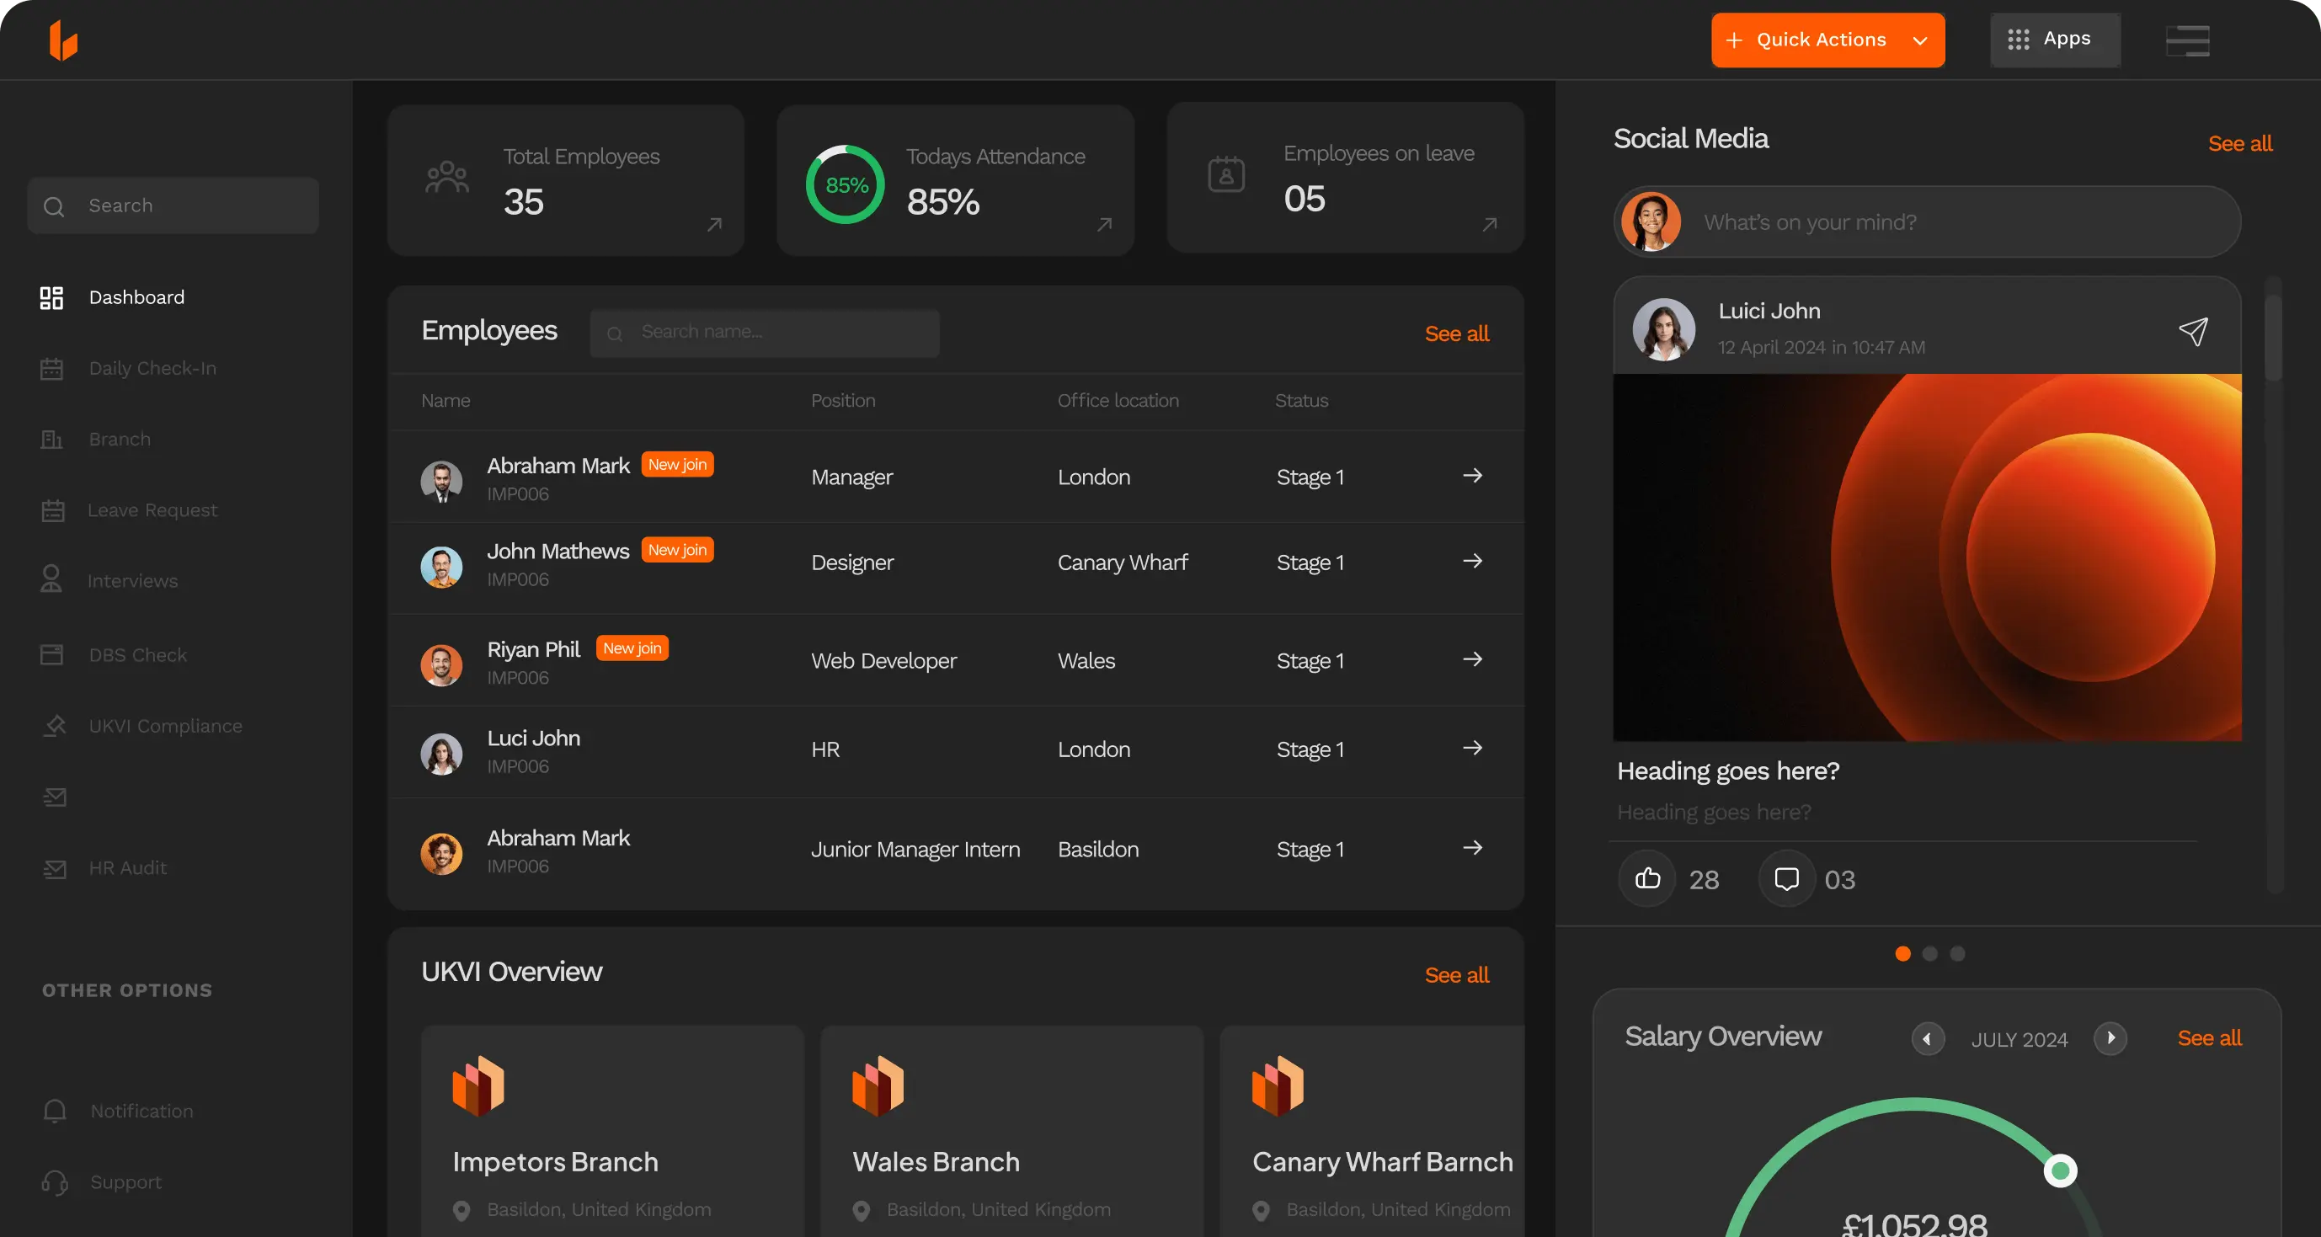
Task: Click the Social Media panel scrollbar
Action: [x=2274, y=338]
